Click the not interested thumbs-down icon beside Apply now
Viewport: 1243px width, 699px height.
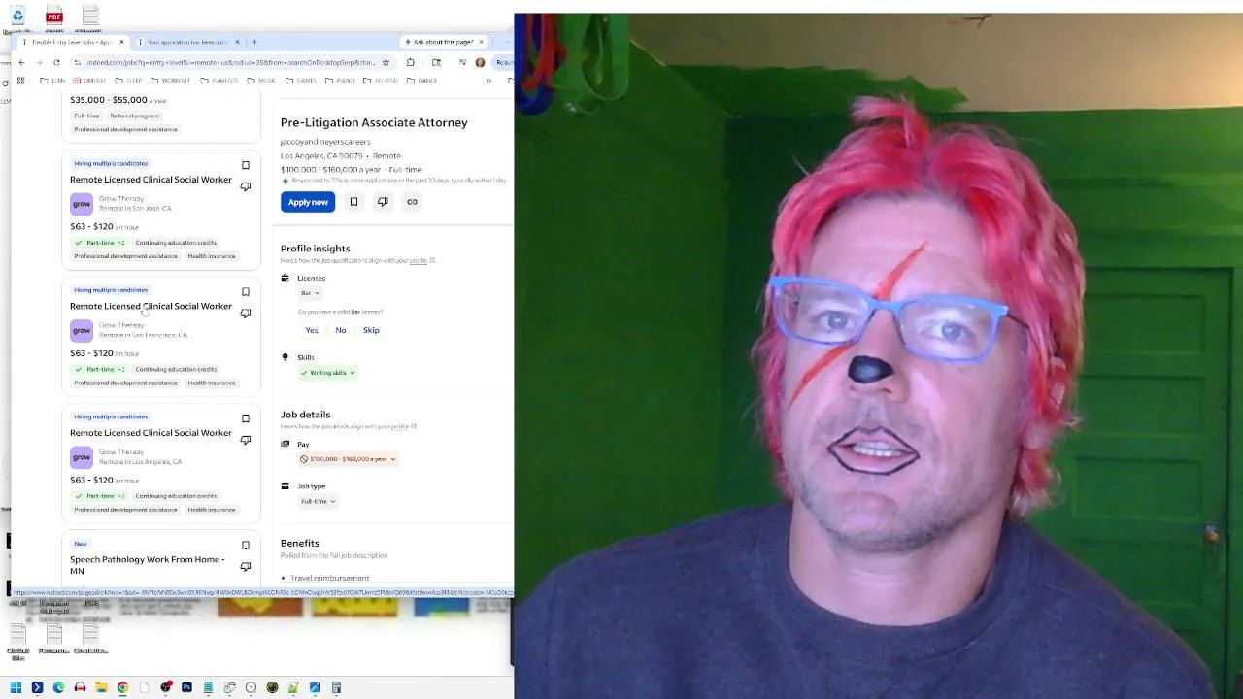[383, 202]
